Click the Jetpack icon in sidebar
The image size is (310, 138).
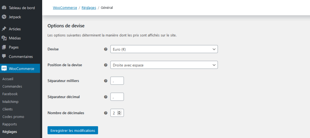4,17
